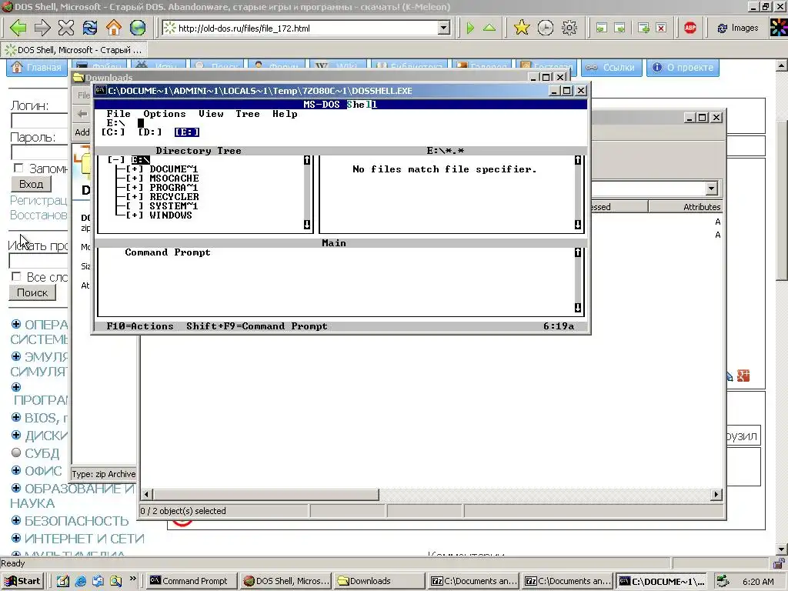
Task: Open the File menu in MS-DOS Shell
Action: (x=119, y=114)
